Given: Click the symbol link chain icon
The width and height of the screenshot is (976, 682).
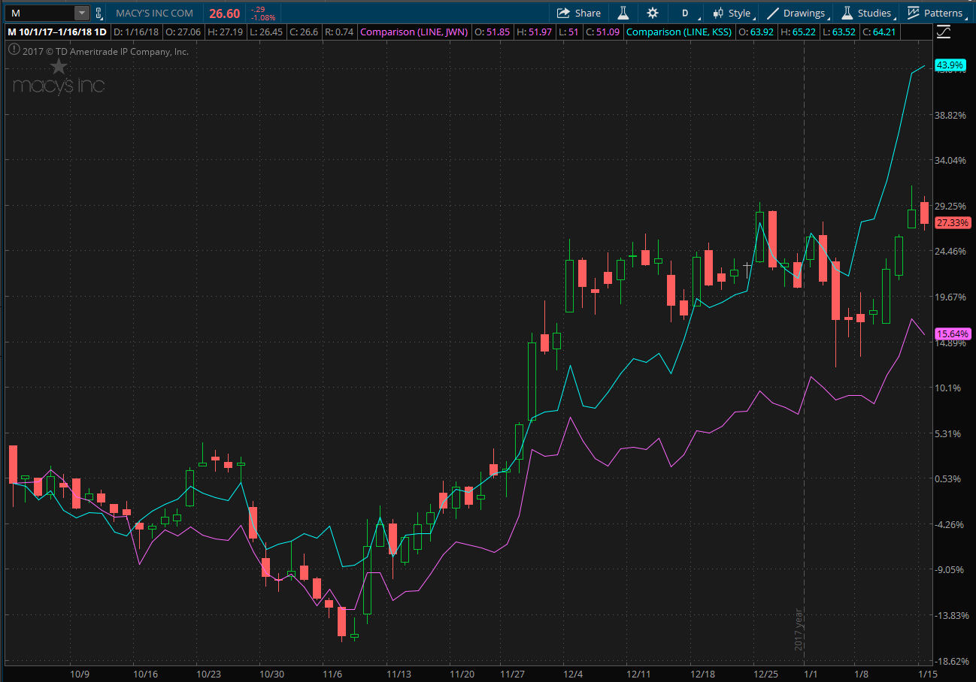Looking at the screenshot, I should point(99,13).
